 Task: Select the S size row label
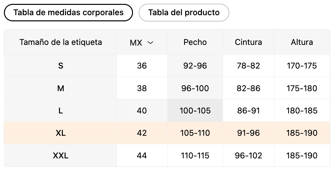(x=61, y=66)
